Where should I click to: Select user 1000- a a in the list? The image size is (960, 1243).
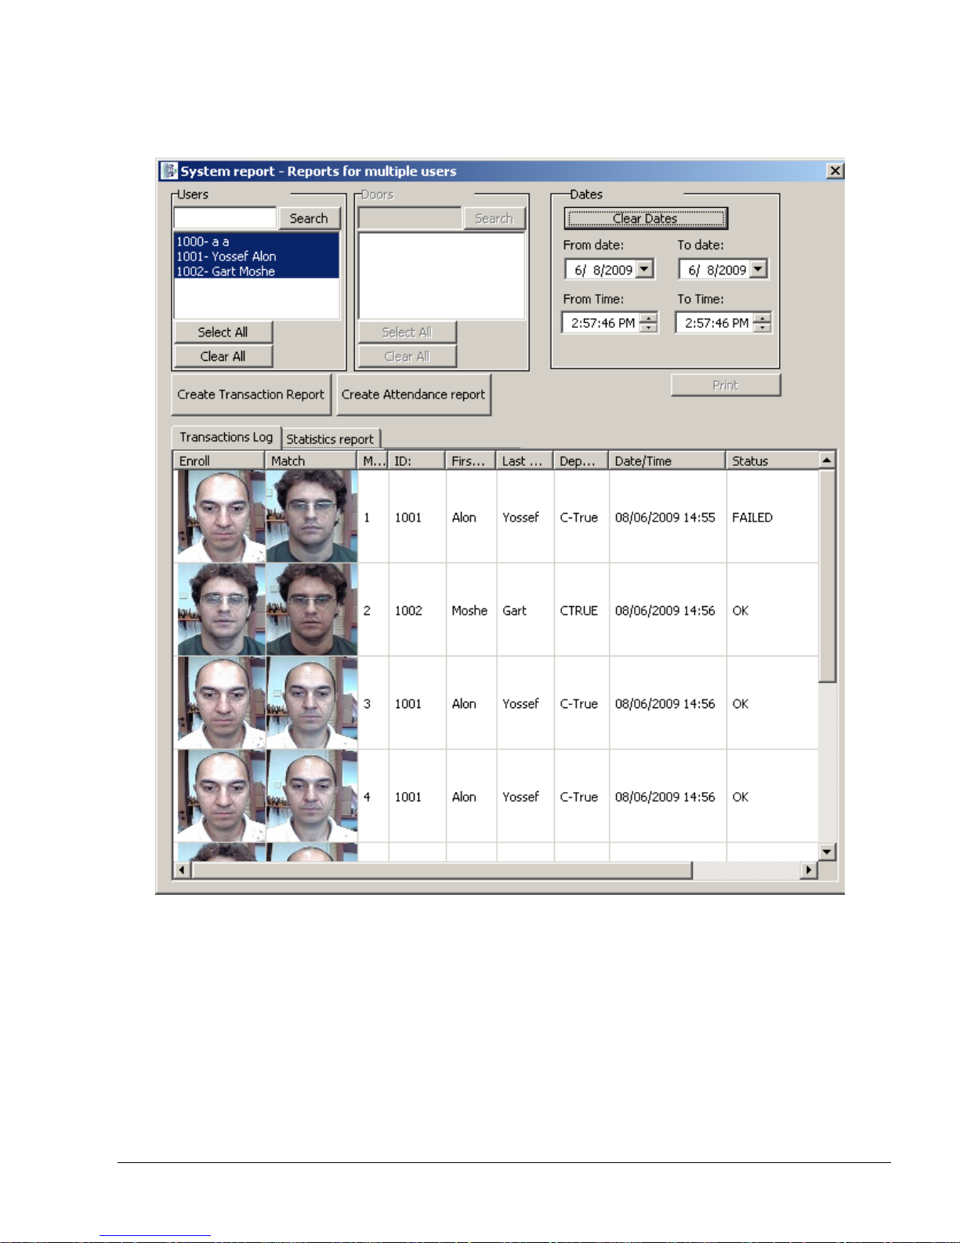point(256,242)
